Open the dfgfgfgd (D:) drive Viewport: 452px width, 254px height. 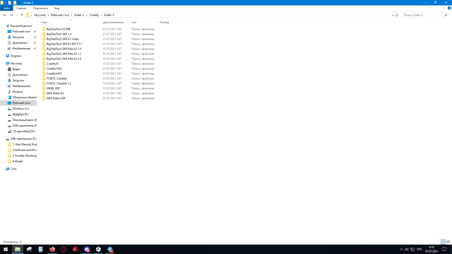[20, 114]
